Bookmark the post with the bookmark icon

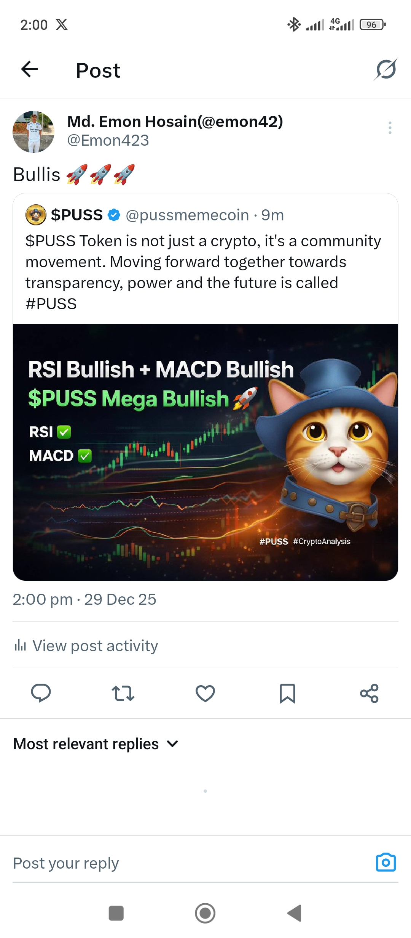287,693
